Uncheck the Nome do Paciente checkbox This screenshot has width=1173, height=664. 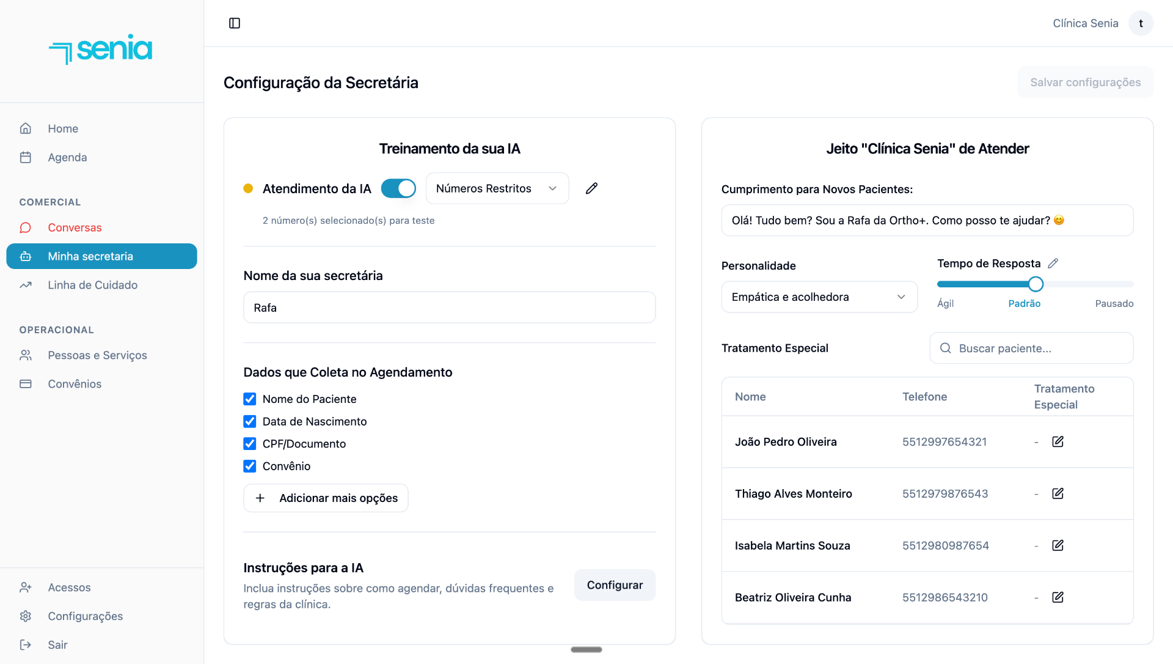[249, 399]
